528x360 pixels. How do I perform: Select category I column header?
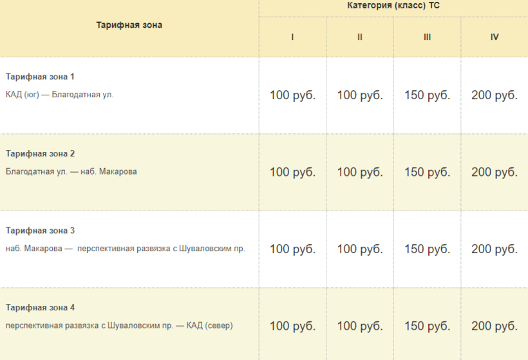pyautogui.click(x=292, y=37)
